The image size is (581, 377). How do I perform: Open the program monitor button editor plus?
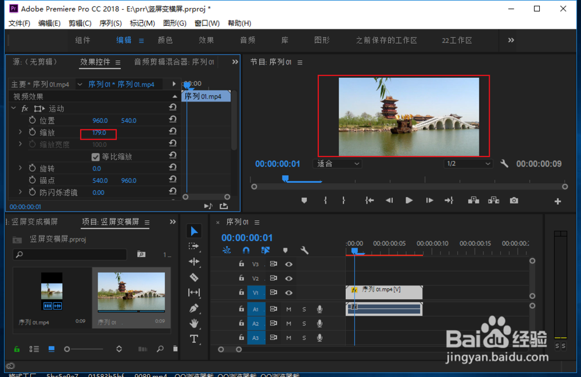[x=558, y=201]
